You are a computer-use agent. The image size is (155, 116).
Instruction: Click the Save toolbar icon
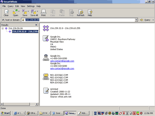tap(24, 13)
